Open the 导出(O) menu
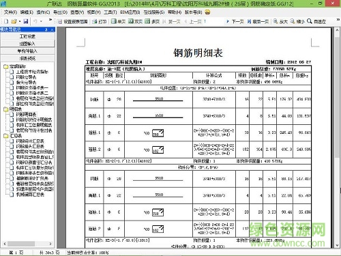Viewport: 341px width, 256px height. [x=60, y=12]
